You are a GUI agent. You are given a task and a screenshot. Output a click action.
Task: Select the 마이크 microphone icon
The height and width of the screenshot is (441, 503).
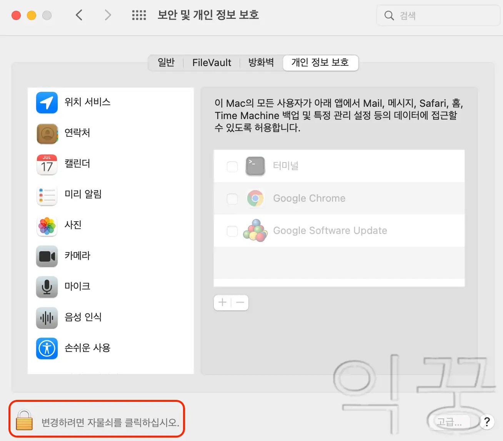coord(47,287)
